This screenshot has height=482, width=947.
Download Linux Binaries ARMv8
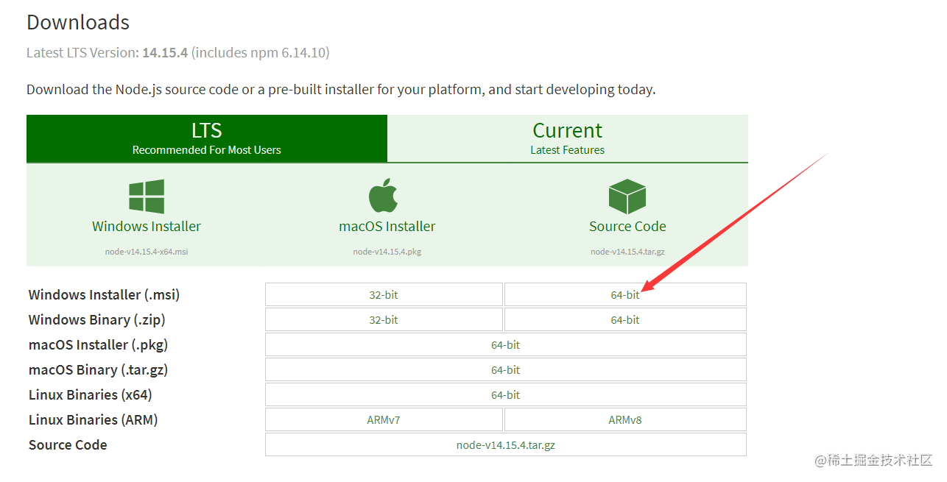(x=625, y=419)
